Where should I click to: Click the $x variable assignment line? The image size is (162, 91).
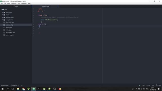click(x=40, y=11)
